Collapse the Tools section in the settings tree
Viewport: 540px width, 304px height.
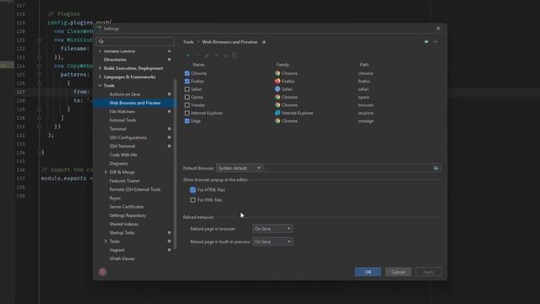pyautogui.click(x=100, y=85)
